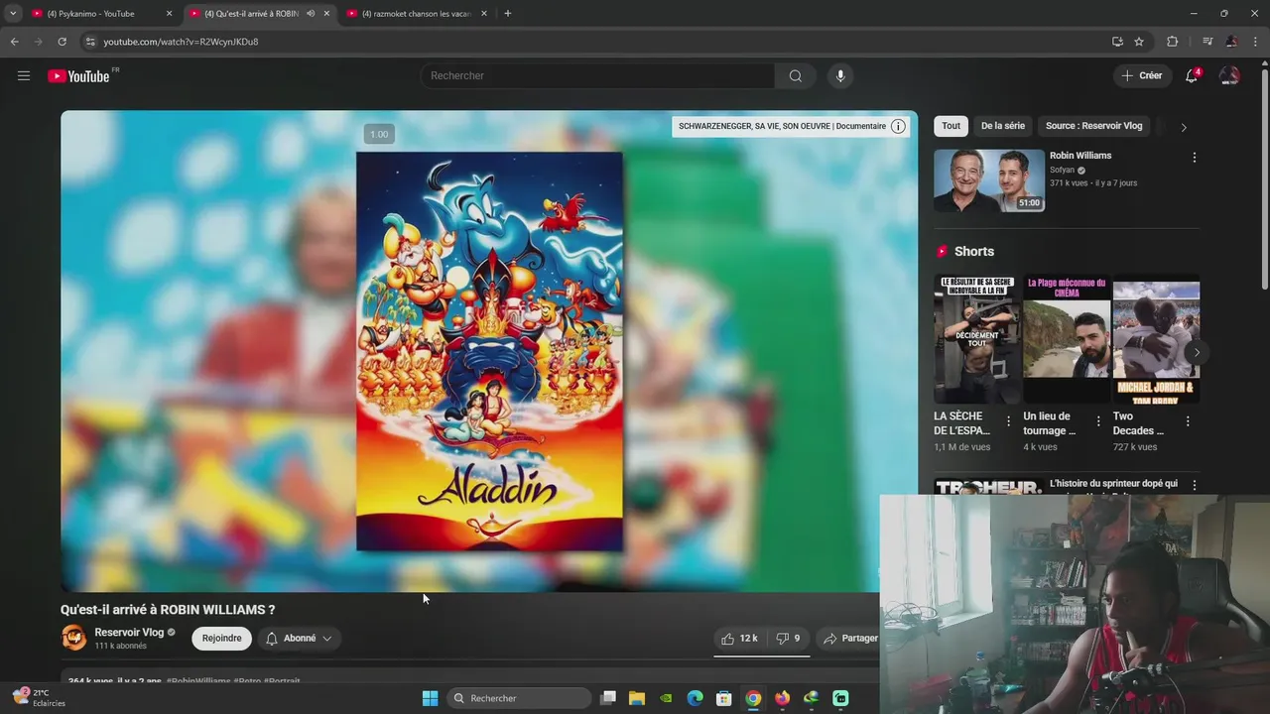Open Firefox from the taskbar
The image size is (1270, 714).
782,698
